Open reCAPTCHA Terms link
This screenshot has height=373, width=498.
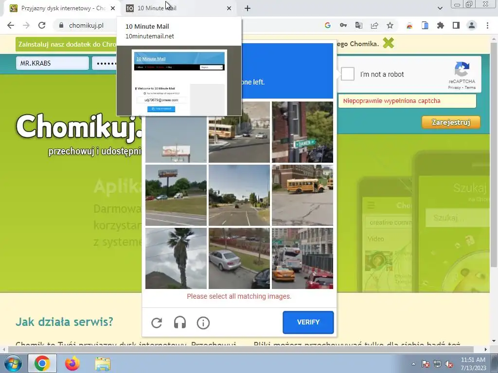click(470, 87)
